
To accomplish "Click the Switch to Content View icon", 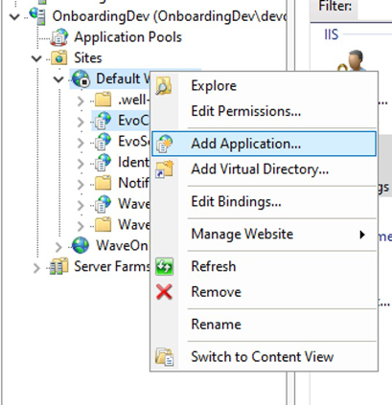I will point(165,356).
